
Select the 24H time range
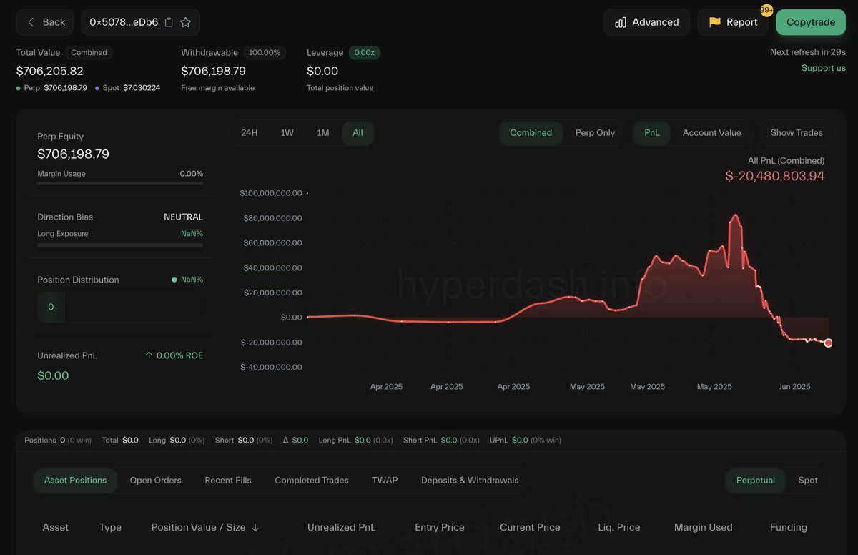click(x=250, y=133)
